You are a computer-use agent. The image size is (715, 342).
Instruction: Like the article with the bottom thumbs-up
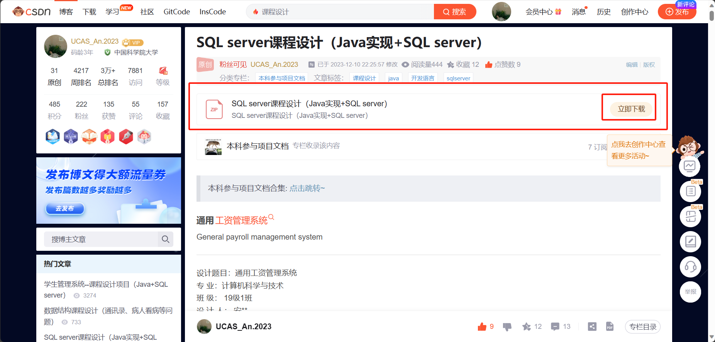[482, 327]
